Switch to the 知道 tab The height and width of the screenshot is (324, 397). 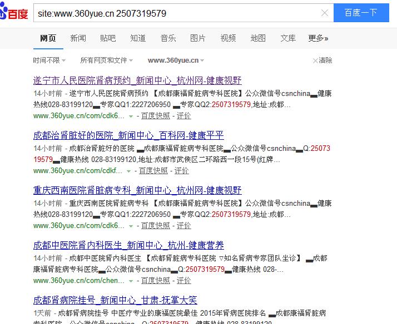(138, 38)
